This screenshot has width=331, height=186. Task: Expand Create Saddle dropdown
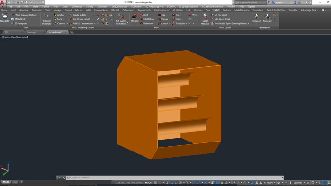click(88, 15)
